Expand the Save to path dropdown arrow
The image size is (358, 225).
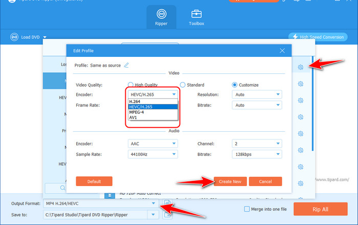[153, 215]
